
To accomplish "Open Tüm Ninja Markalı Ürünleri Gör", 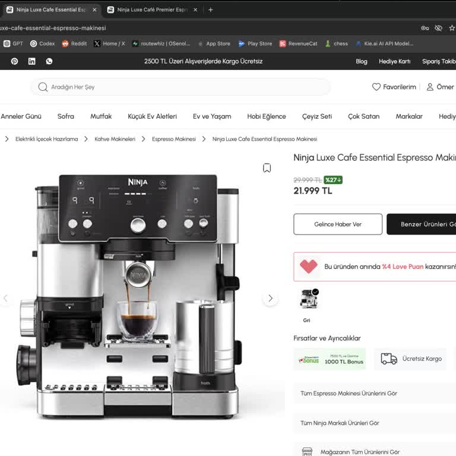I will 375,423.
